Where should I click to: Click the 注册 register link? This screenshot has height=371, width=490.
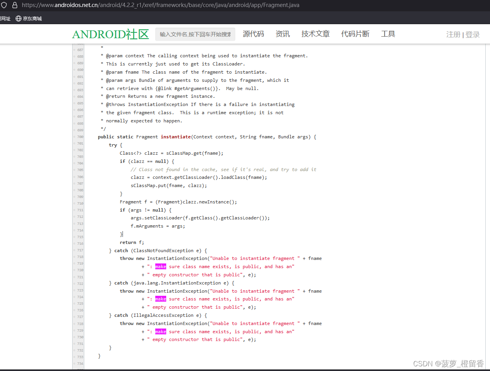453,35
